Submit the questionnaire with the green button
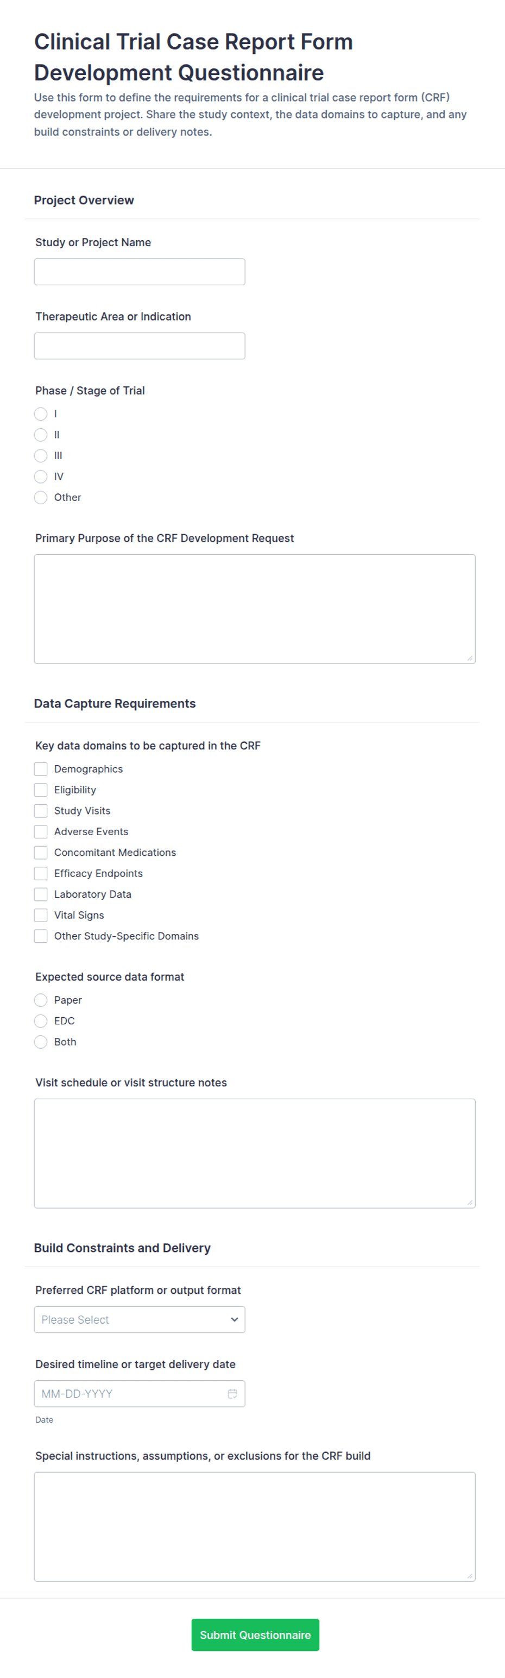The width and height of the screenshot is (505, 1678). click(x=255, y=1635)
